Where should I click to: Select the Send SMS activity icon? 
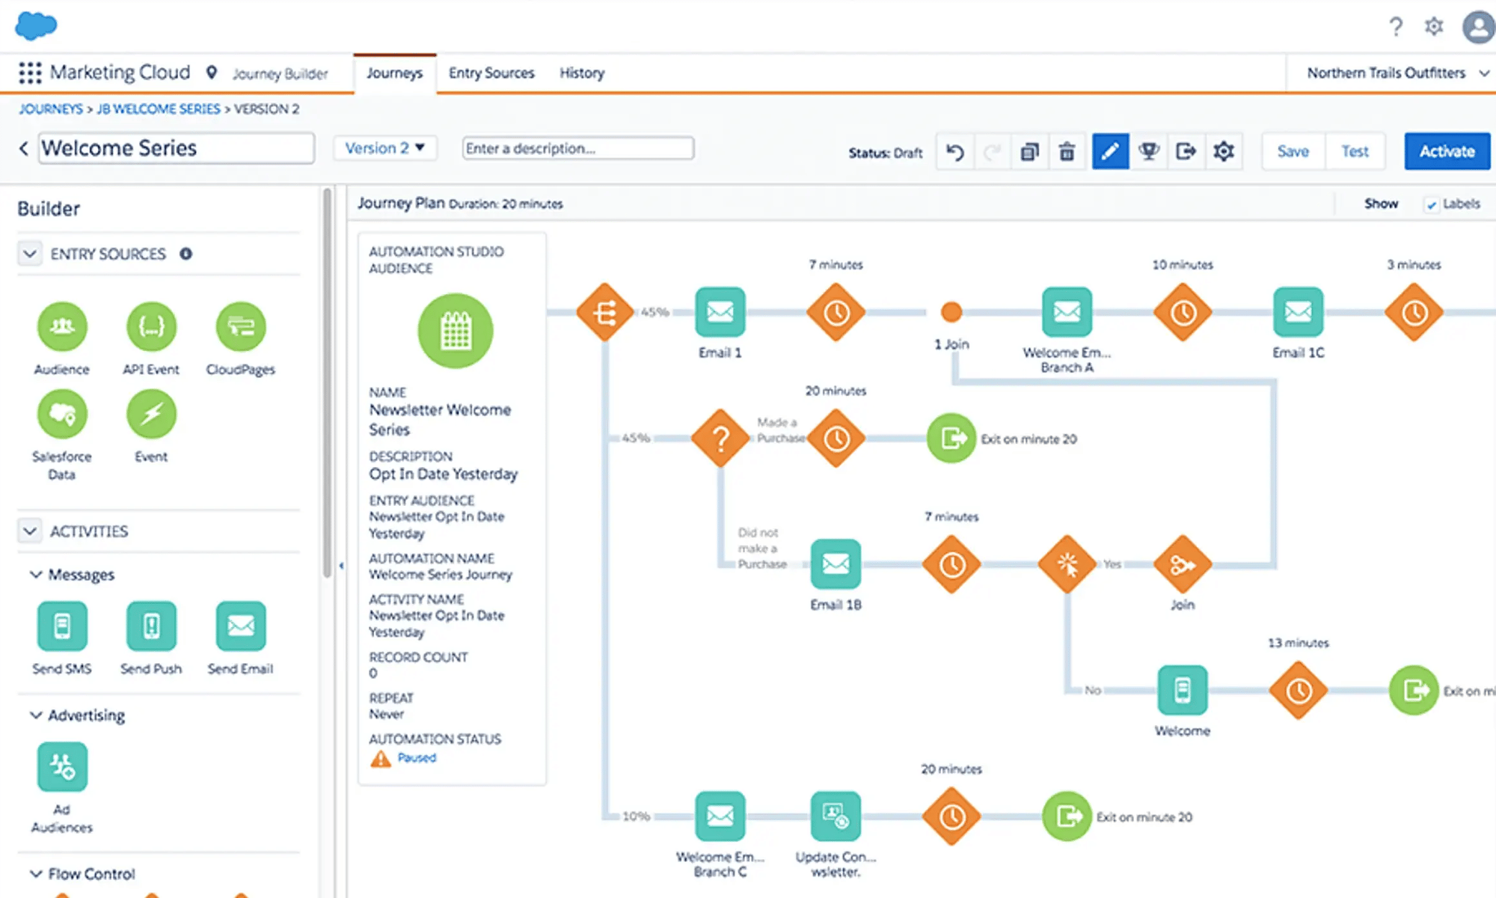[x=62, y=626]
